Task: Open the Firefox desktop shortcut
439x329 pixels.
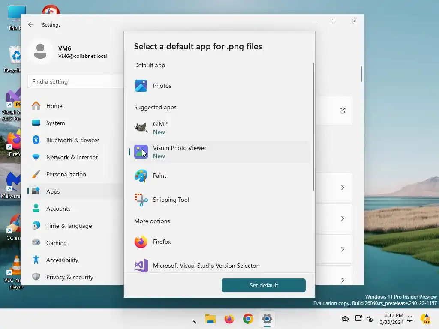Action: [x=14, y=143]
